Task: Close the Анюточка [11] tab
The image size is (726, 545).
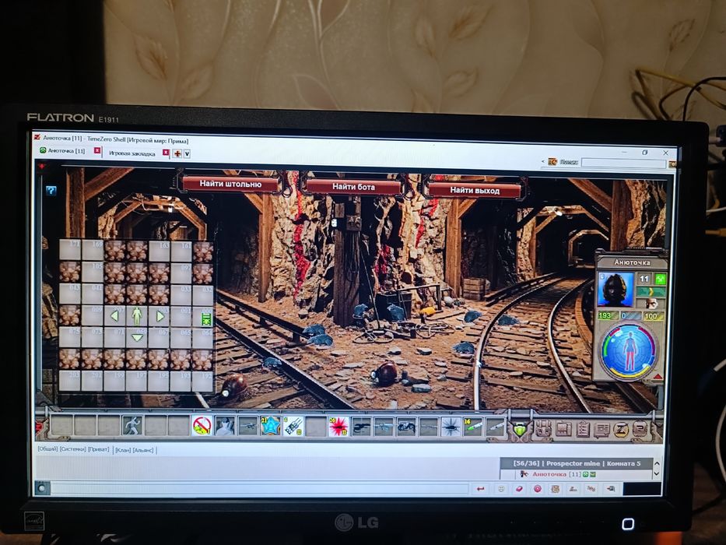Action: point(97,150)
